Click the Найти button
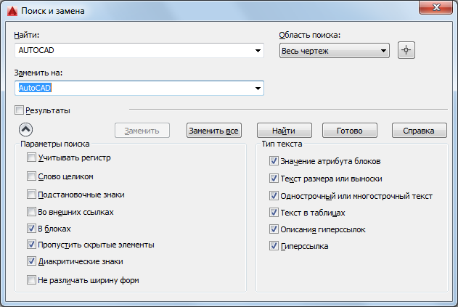Image resolution: width=458 pixels, height=307 pixels. 284,131
